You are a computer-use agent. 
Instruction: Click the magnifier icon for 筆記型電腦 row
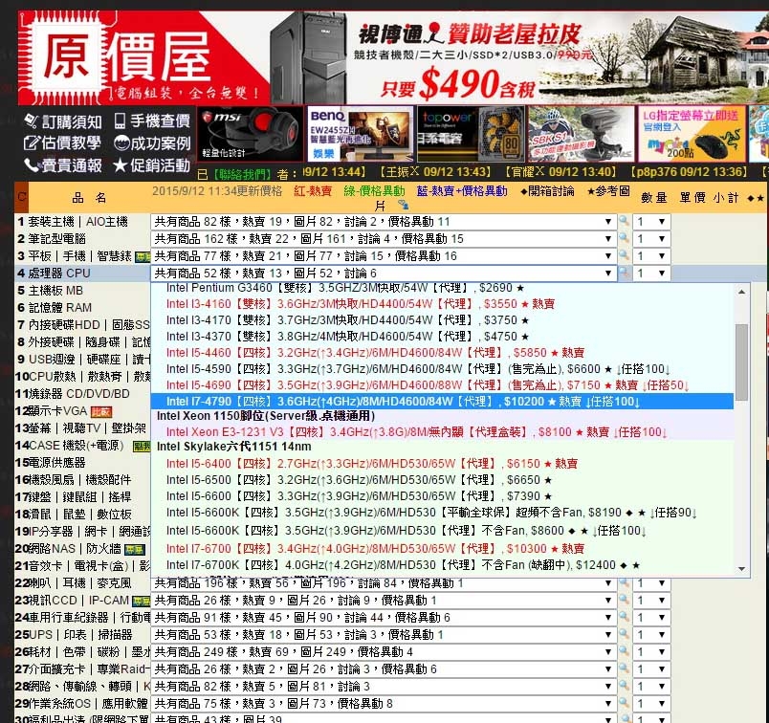(624, 238)
